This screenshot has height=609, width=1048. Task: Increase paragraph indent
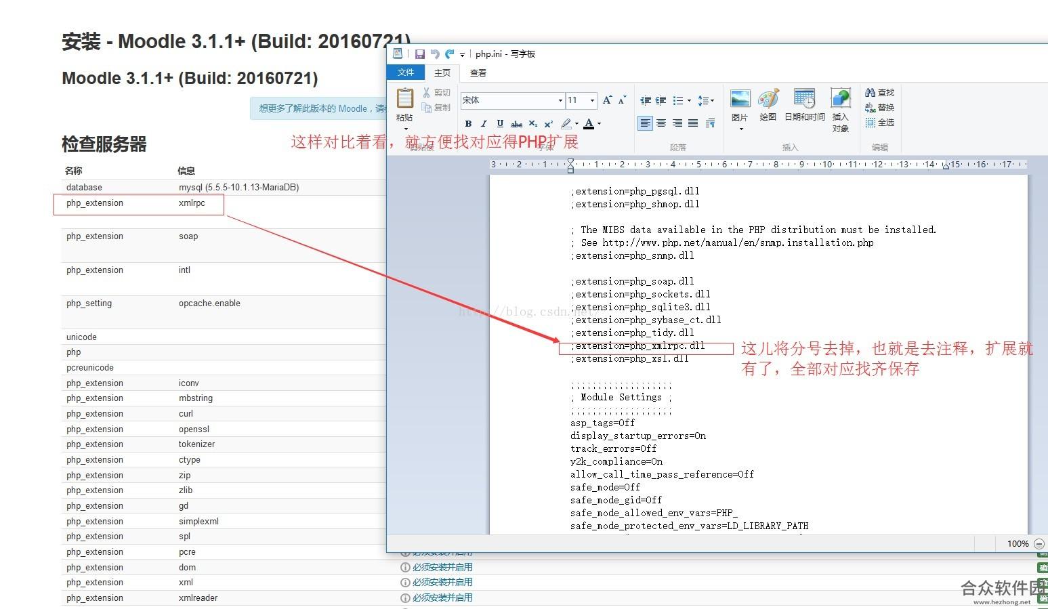point(661,101)
